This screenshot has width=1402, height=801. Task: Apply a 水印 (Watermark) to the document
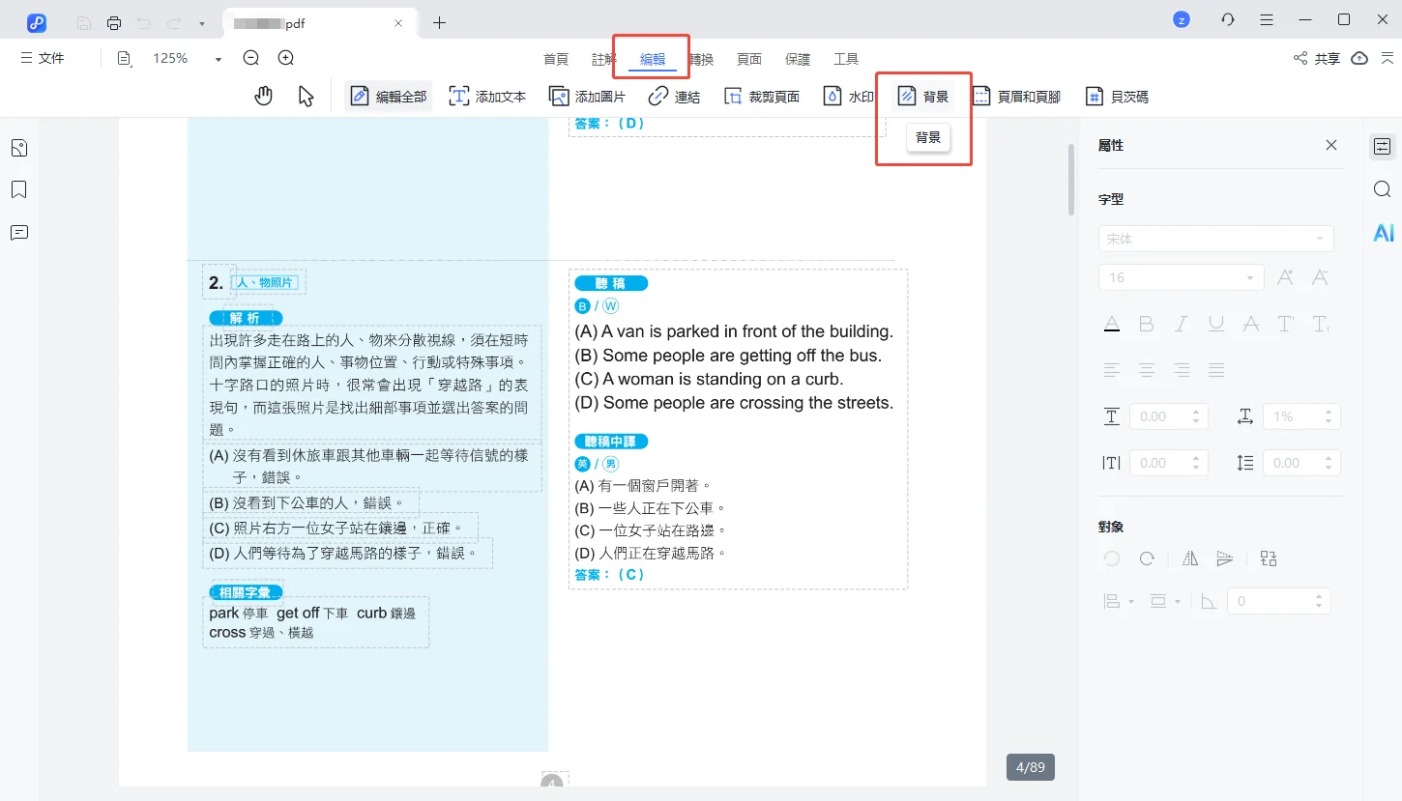pyautogui.click(x=849, y=95)
